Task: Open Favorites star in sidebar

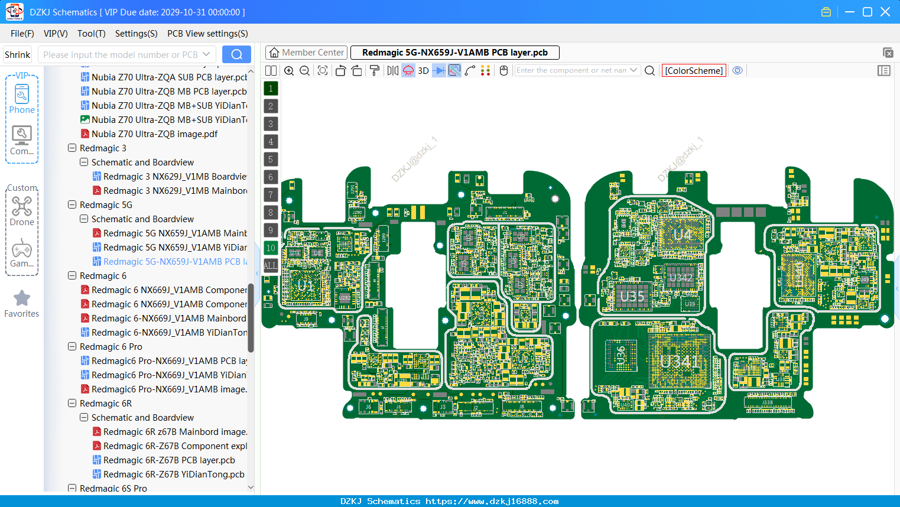Action: click(22, 304)
